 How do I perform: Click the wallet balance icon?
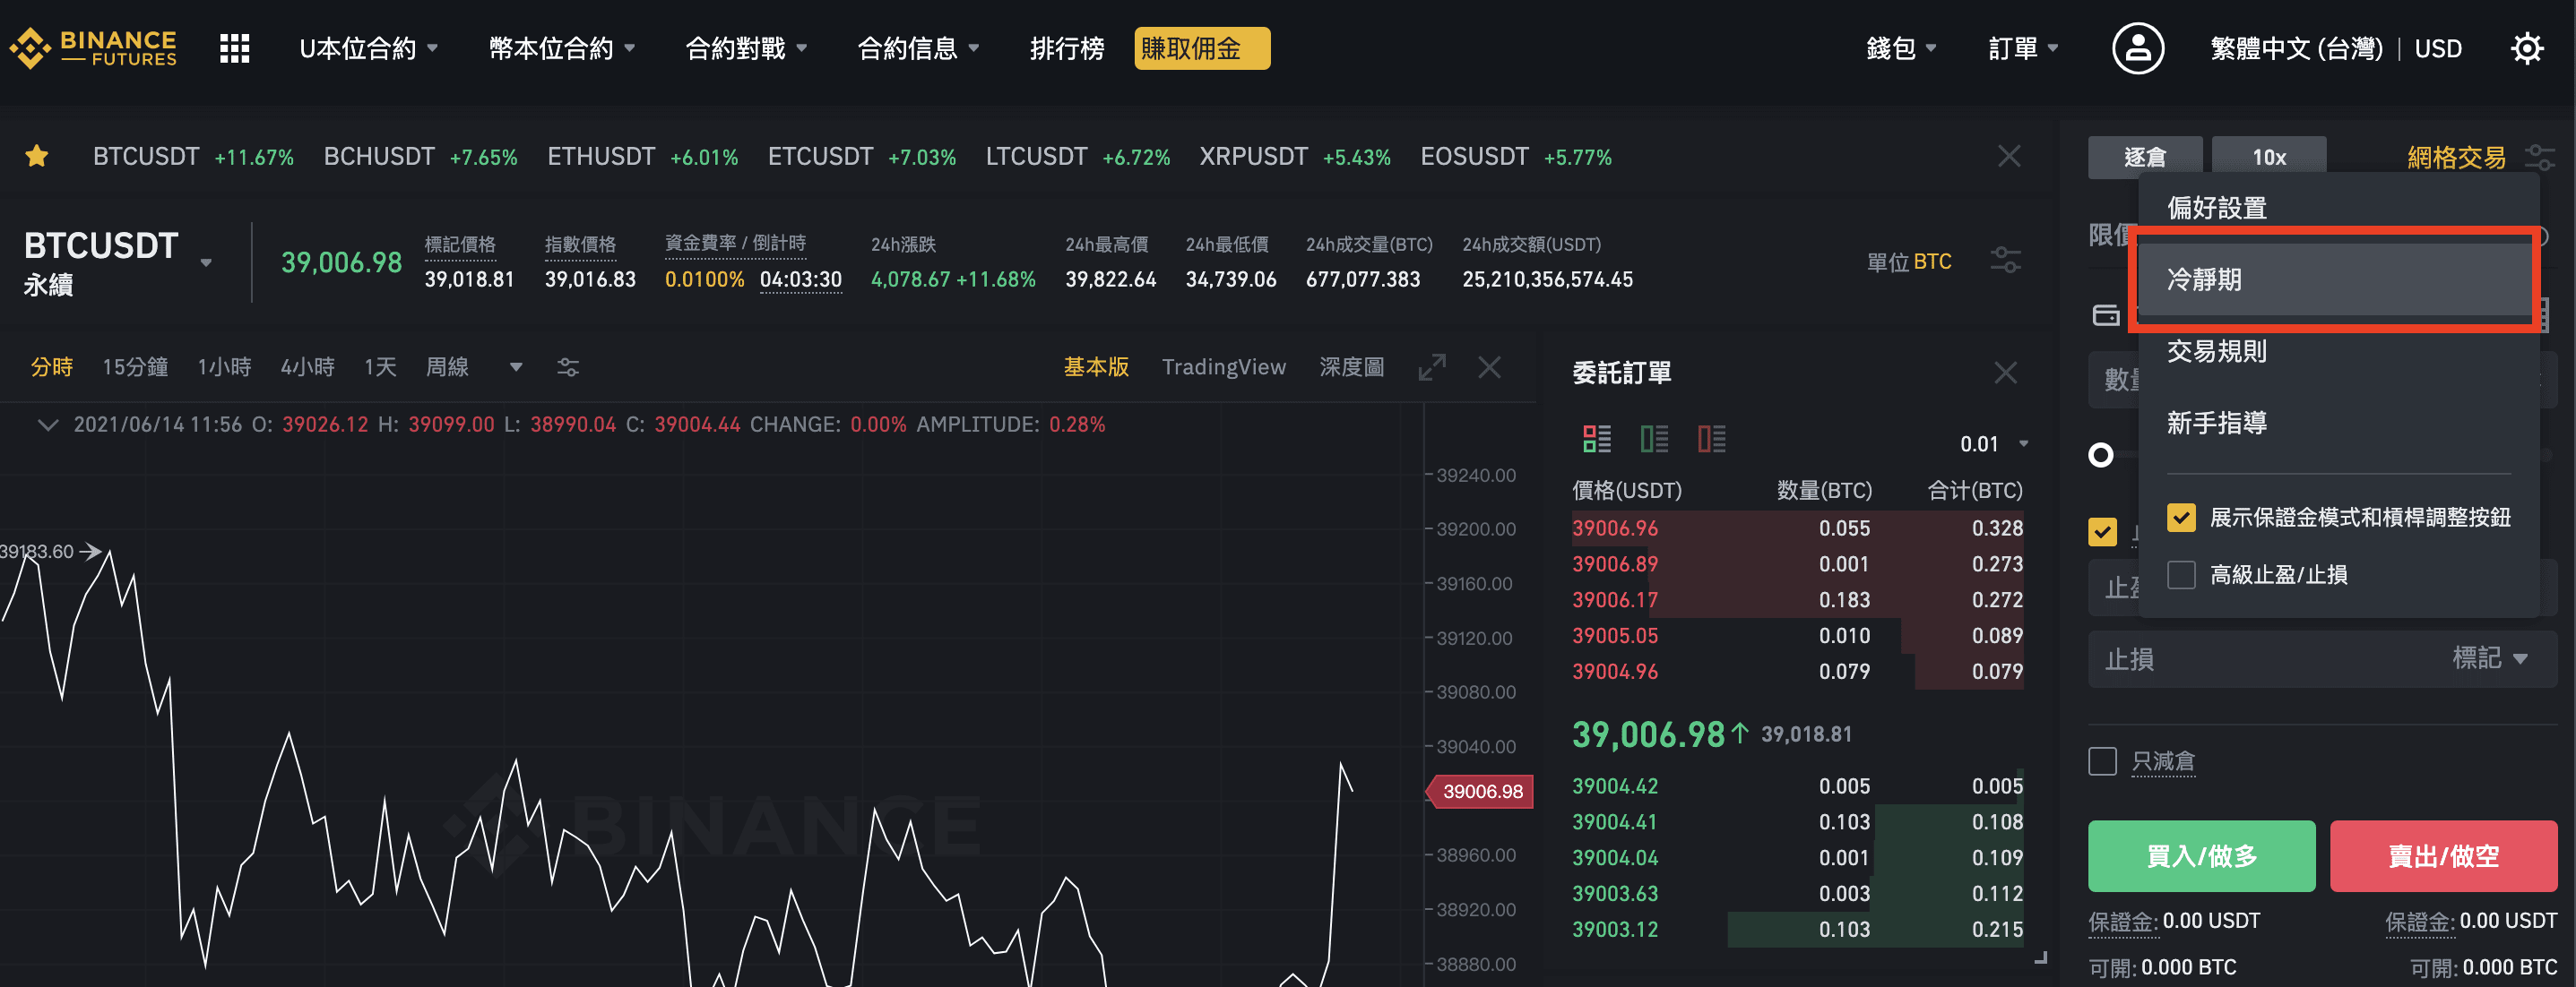(2106, 315)
